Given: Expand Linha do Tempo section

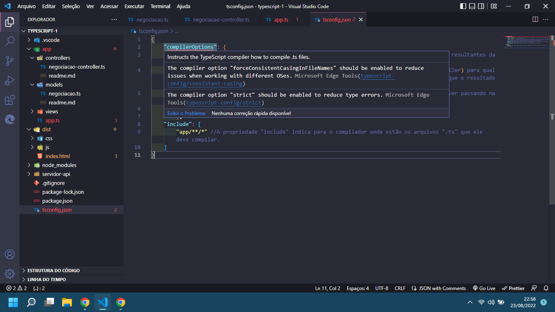Looking at the screenshot, I should pos(72,279).
